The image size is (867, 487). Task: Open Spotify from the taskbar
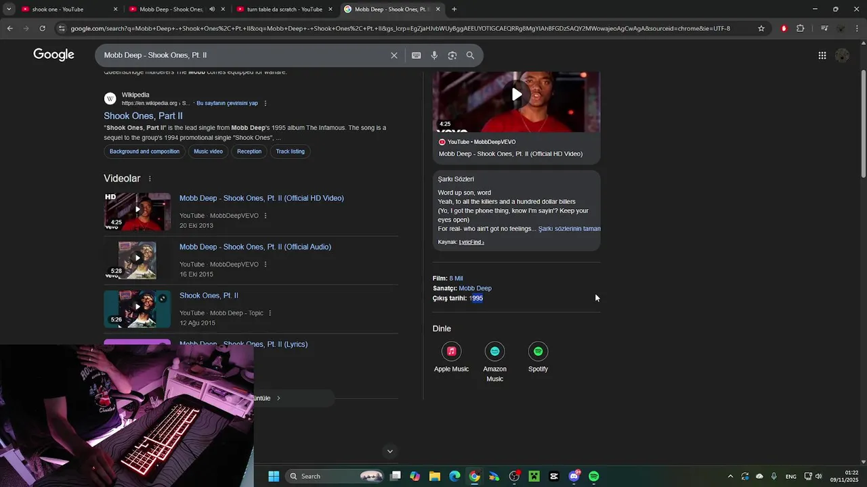click(594, 476)
